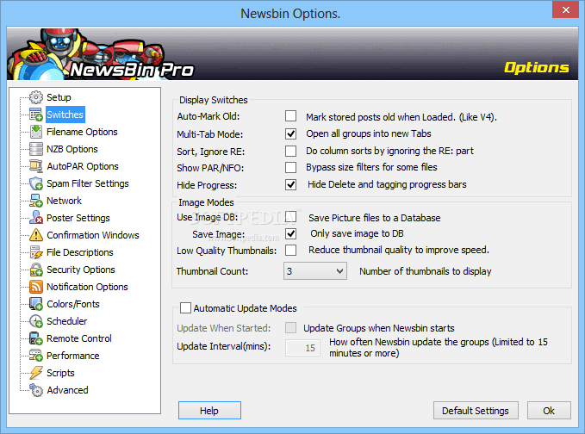The width and height of the screenshot is (585, 434).
Task: Enable Low Quality Thumbnails checkbox
Action: click(x=290, y=251)
